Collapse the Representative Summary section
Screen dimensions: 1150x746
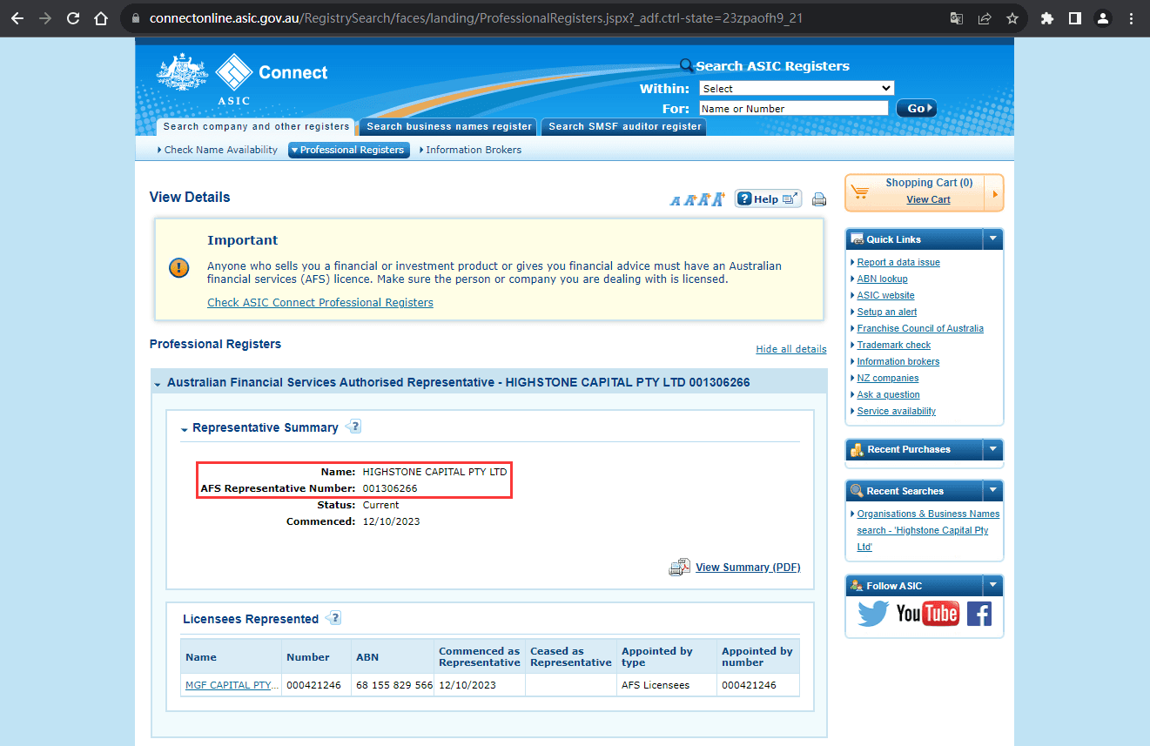(x=185, y=429)
